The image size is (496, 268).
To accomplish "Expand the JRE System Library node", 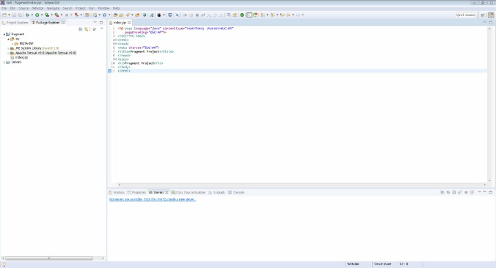I will (x=8, y=48).
